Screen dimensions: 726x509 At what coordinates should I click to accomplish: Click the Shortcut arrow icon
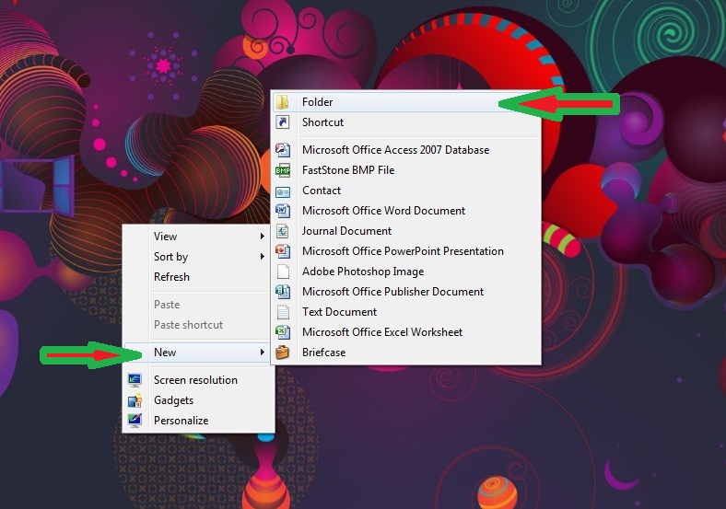(283, 122)
